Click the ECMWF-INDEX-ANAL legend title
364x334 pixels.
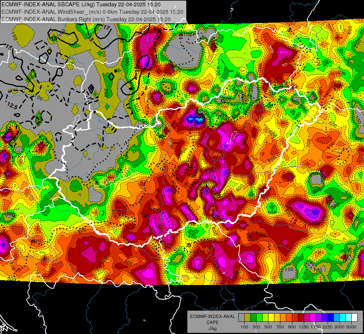click(x=212, y=317)
